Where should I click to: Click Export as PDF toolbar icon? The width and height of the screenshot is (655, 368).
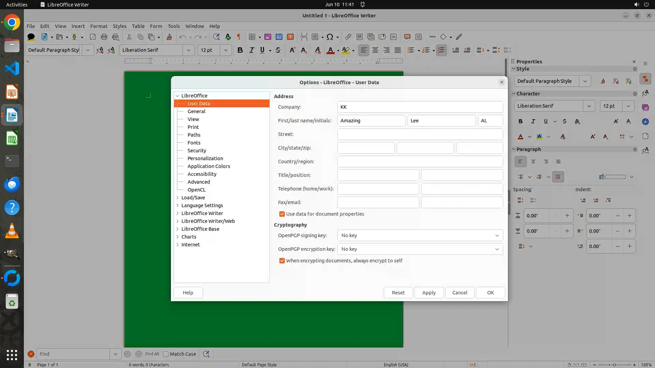(92, 37)
